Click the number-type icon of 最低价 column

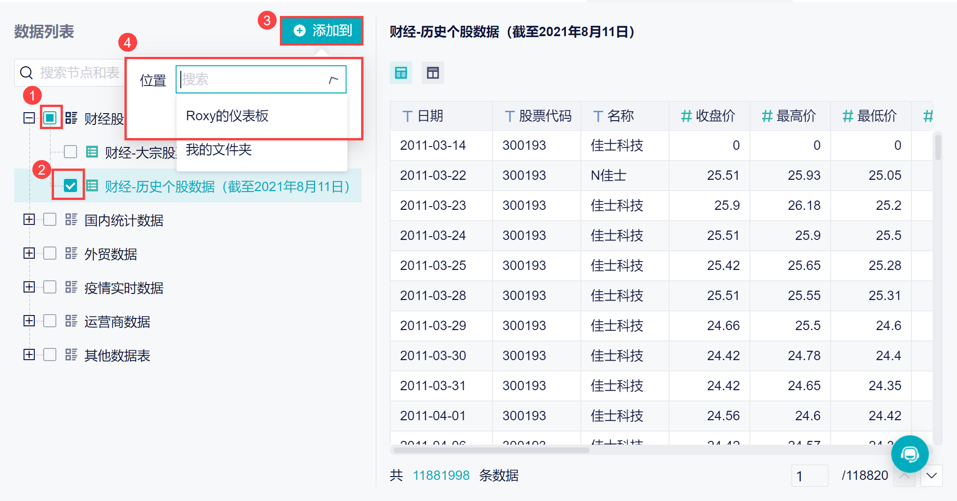click(x=848, y=116)
